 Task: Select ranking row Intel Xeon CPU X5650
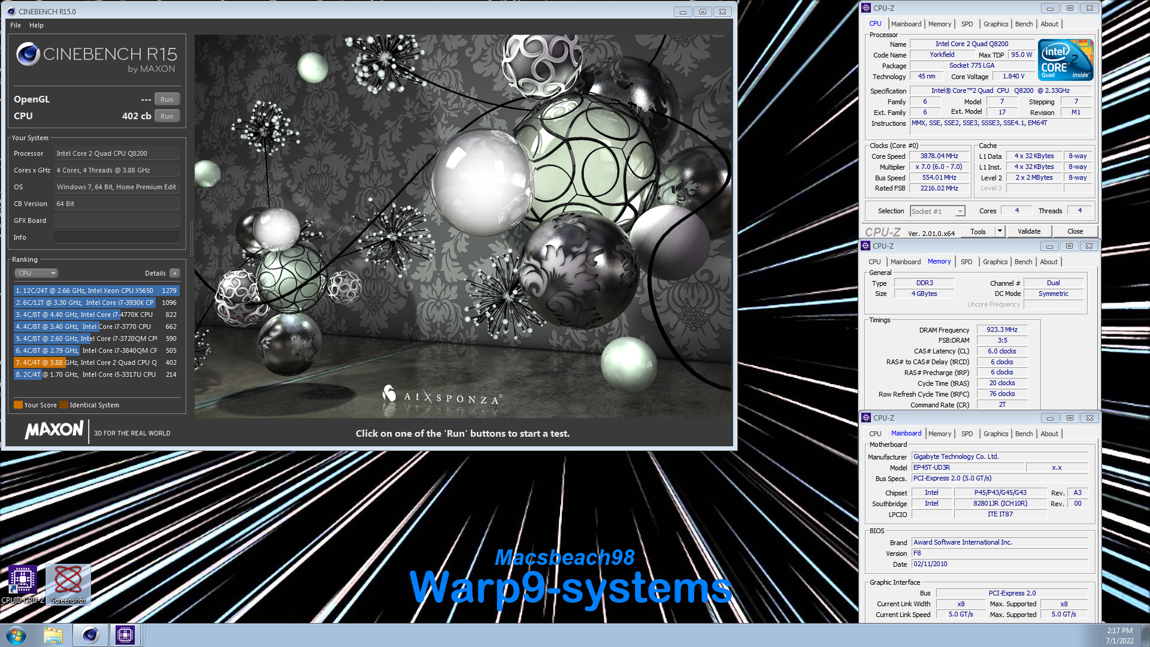pos(96,291)
